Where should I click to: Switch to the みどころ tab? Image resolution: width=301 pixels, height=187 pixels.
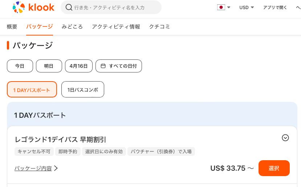pos(72,26)
